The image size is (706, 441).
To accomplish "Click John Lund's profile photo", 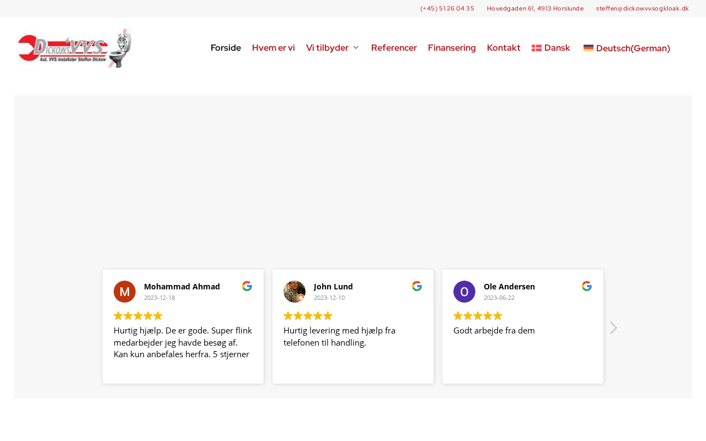I will [x=295, y=292].
